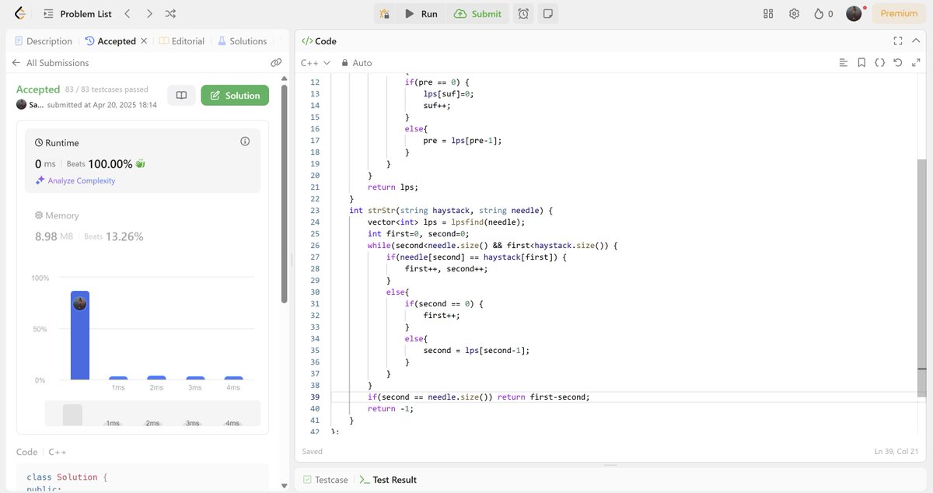This screenshot has height=493, width=933.
Task: Click Analyze Complexity link
Action: tap(75, 180)
